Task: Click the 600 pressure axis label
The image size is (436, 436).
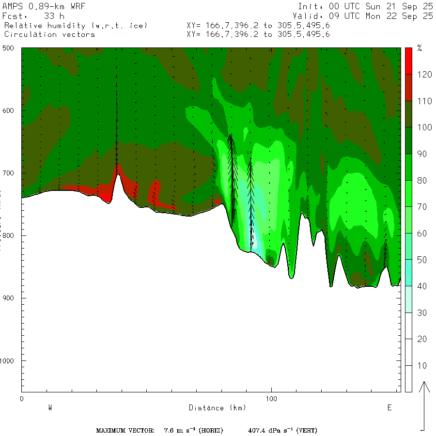Action: point(8,110)
